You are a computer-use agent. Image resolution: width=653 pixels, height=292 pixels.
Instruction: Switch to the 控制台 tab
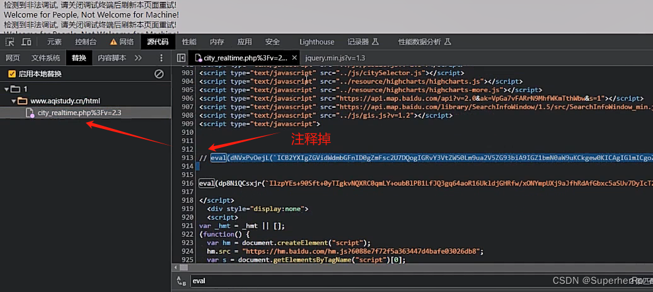point(86,42)
